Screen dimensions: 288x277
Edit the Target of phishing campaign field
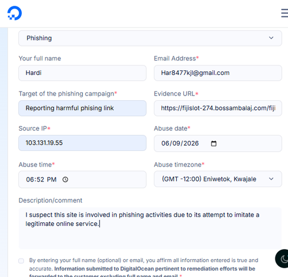[x=82, y=108]
